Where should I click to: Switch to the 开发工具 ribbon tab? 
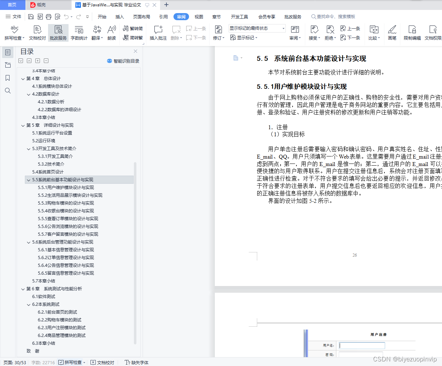click(240, 17)
